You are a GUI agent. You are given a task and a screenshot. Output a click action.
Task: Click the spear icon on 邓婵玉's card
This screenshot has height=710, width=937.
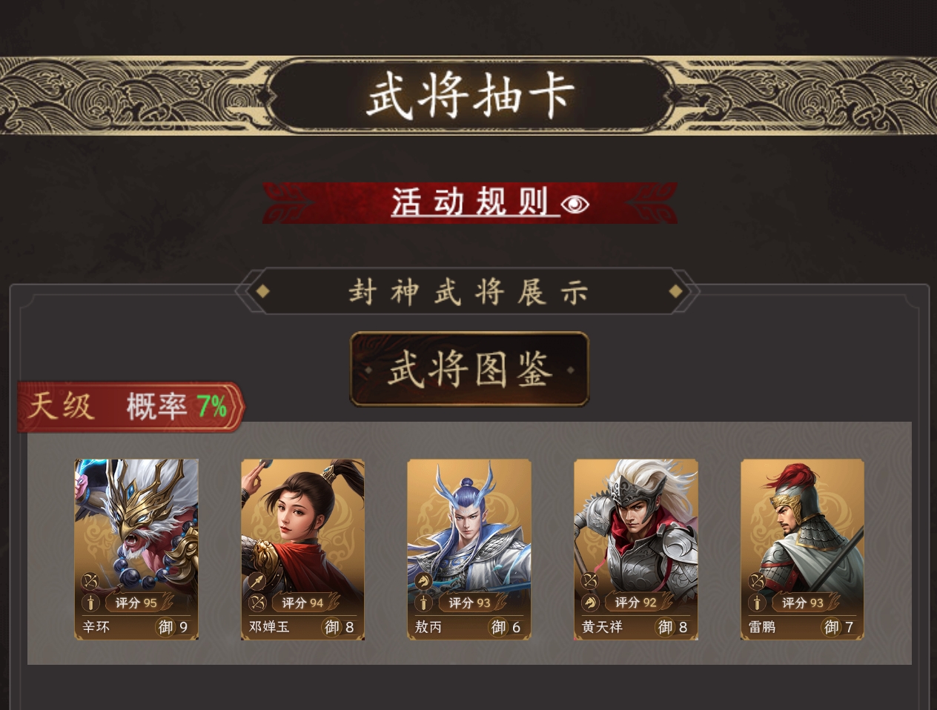(256, 582)
